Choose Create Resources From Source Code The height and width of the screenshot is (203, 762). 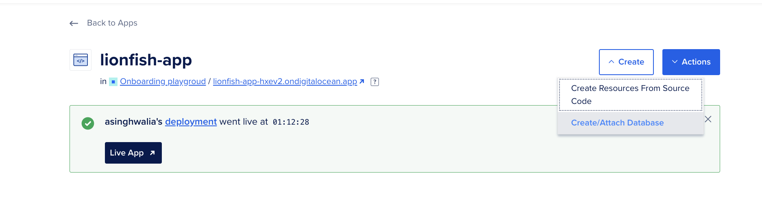(630, 95)
